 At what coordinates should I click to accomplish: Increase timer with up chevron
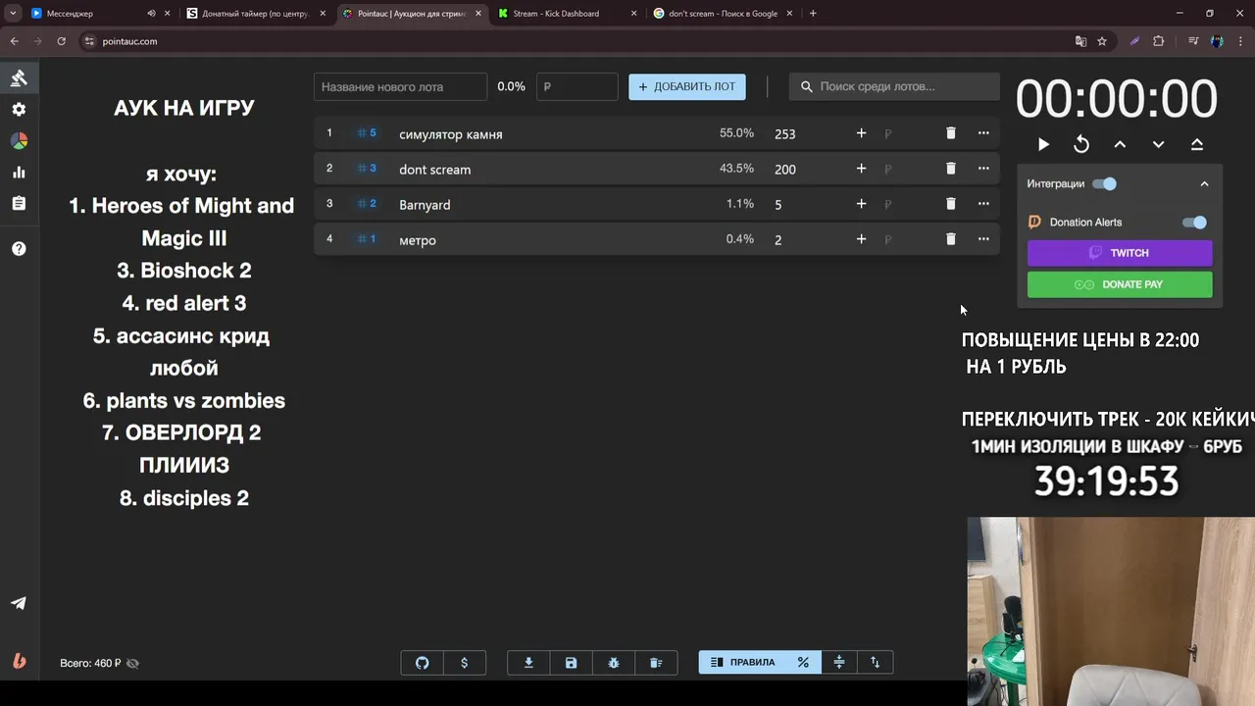point(1120,144)
